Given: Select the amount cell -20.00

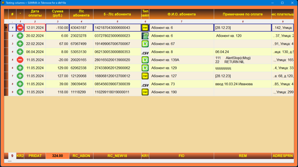Looking at the screenshot, I should point(58,60).
